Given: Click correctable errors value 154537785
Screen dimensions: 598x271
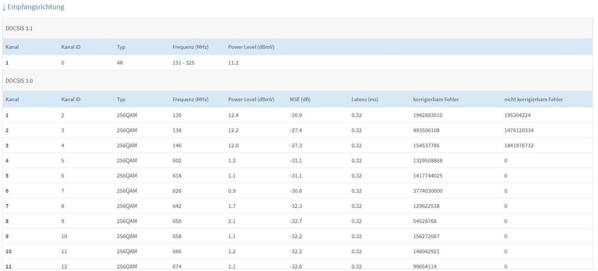Looking at the screenshot, I should 426,145.
